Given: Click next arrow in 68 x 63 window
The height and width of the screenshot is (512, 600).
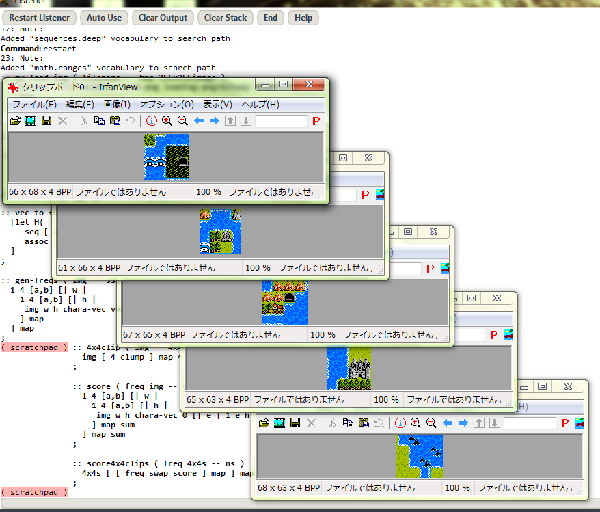Looking at the screenshot, I should coord(463,423).
